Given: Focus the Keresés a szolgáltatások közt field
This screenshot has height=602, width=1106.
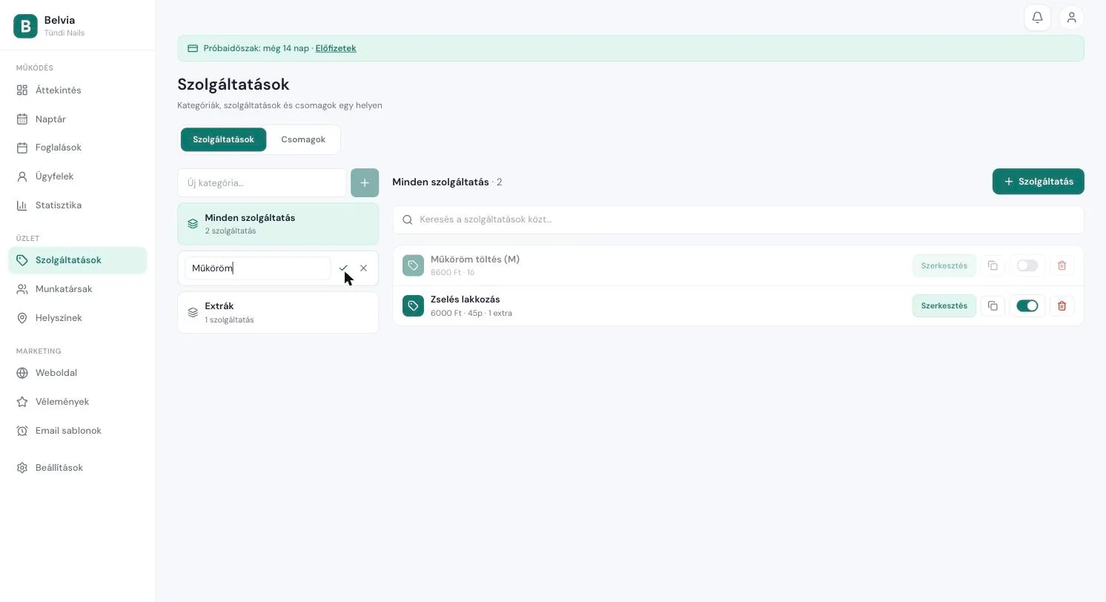Looking at the screenshot, I should coord(738,219).
